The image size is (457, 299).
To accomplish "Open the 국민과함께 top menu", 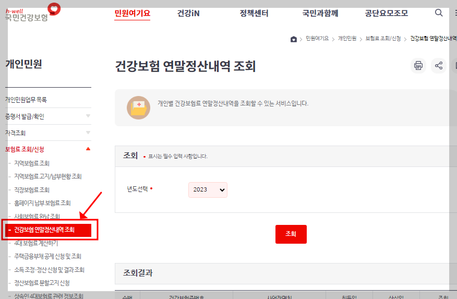I will pos(320,14).
